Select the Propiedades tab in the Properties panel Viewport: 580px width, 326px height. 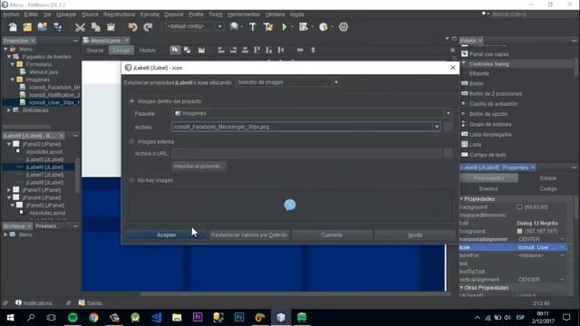pyautogui.click(x=488, y=178)
